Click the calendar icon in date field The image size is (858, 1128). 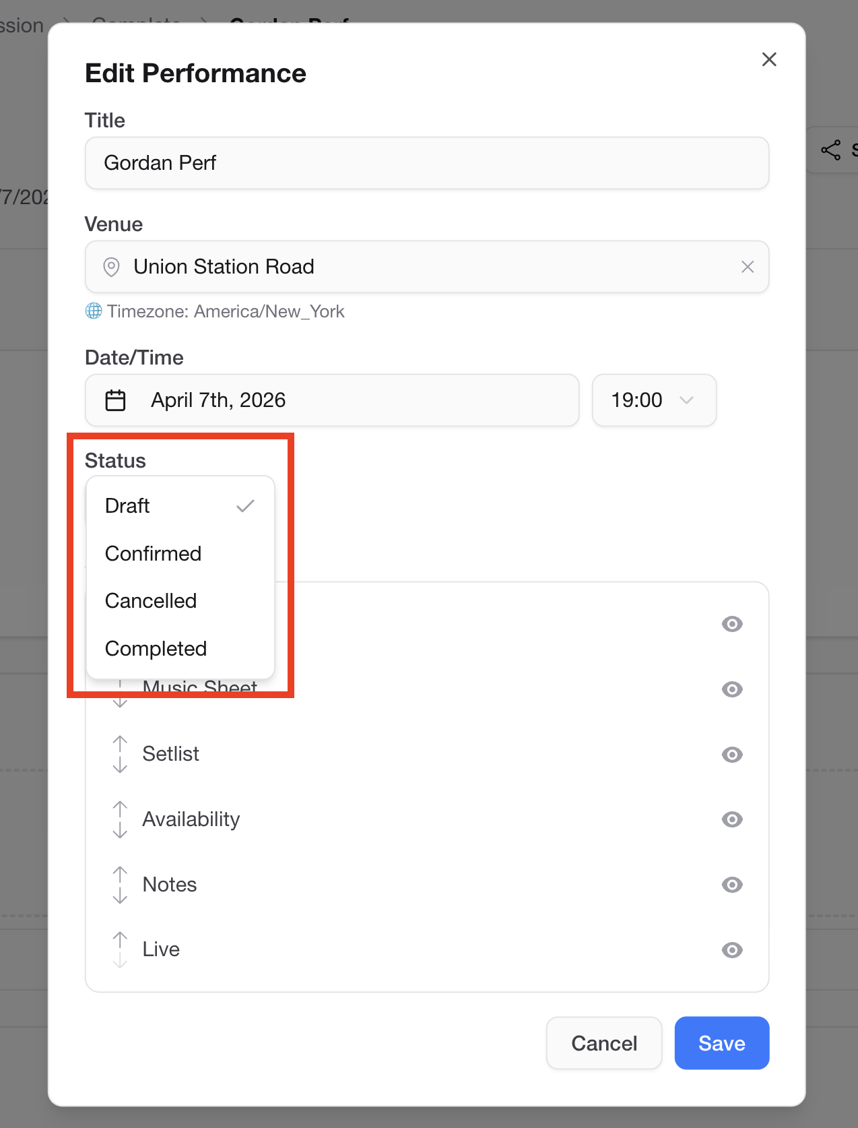(115, 400)
